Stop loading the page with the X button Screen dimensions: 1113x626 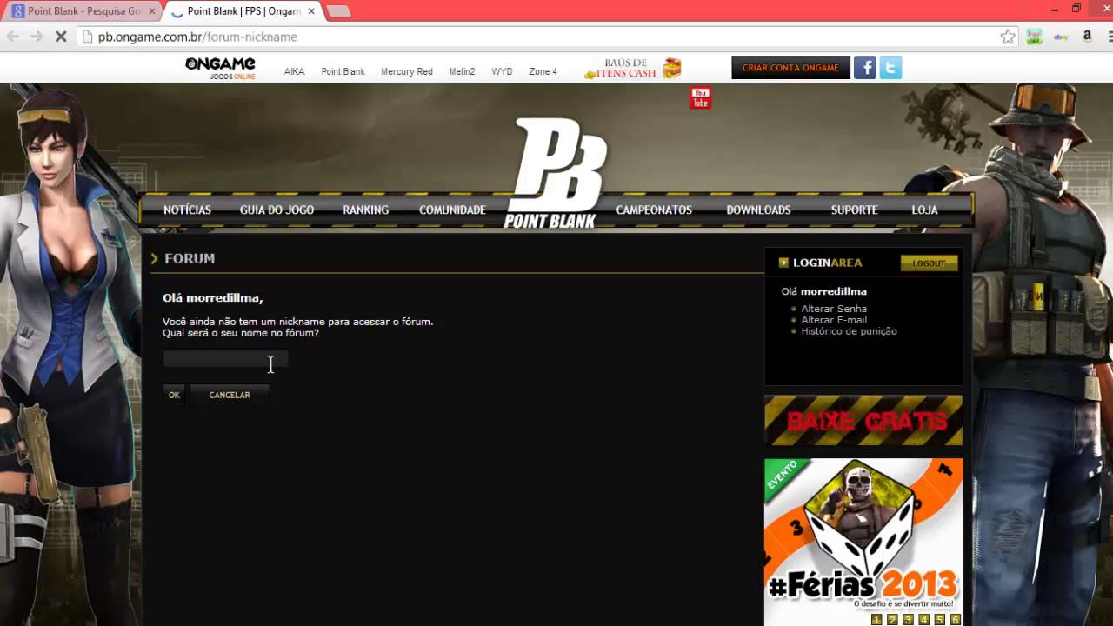(62, 37)
